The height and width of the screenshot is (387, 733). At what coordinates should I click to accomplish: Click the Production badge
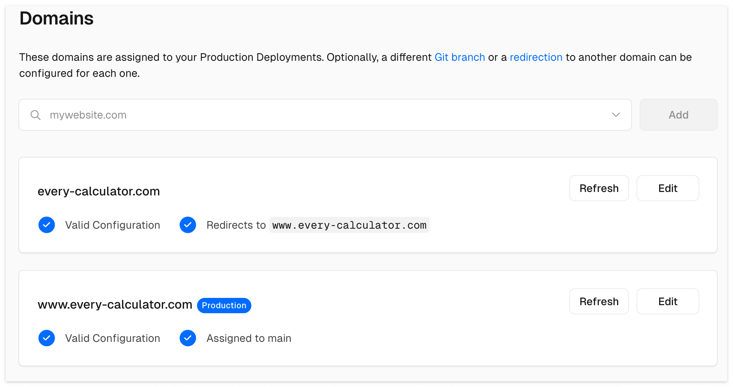[224, 306]
